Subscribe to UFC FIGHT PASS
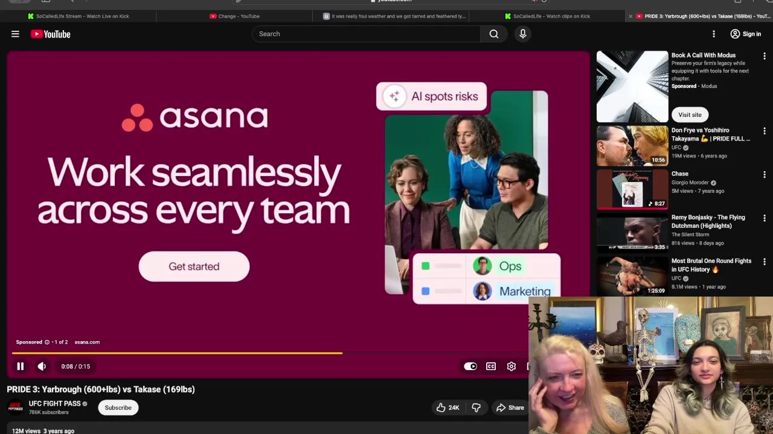 pyautogui.click(x=118, y=407)
